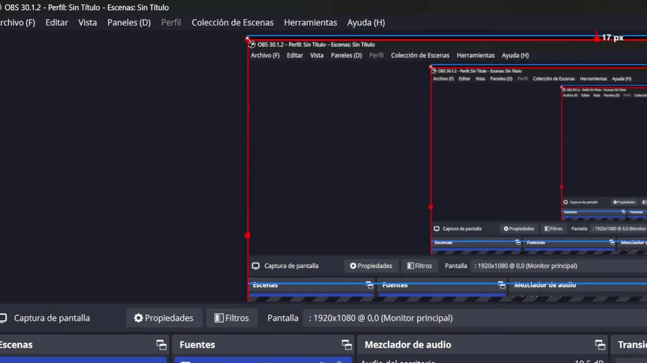Undock the main Mezclador de audio panel

coord(600,345)
